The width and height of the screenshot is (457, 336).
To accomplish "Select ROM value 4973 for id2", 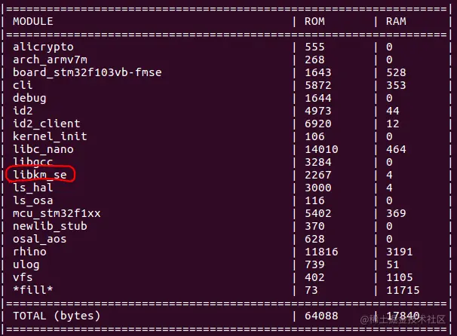I will 318,111.
